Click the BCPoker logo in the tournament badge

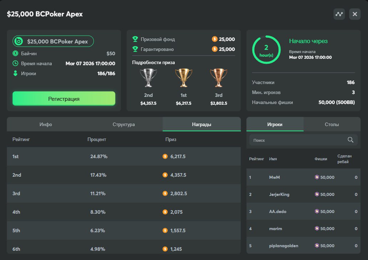click(x=19, y=41)
